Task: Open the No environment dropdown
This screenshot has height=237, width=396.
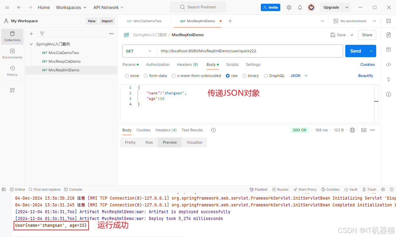Action: (355, 21)
